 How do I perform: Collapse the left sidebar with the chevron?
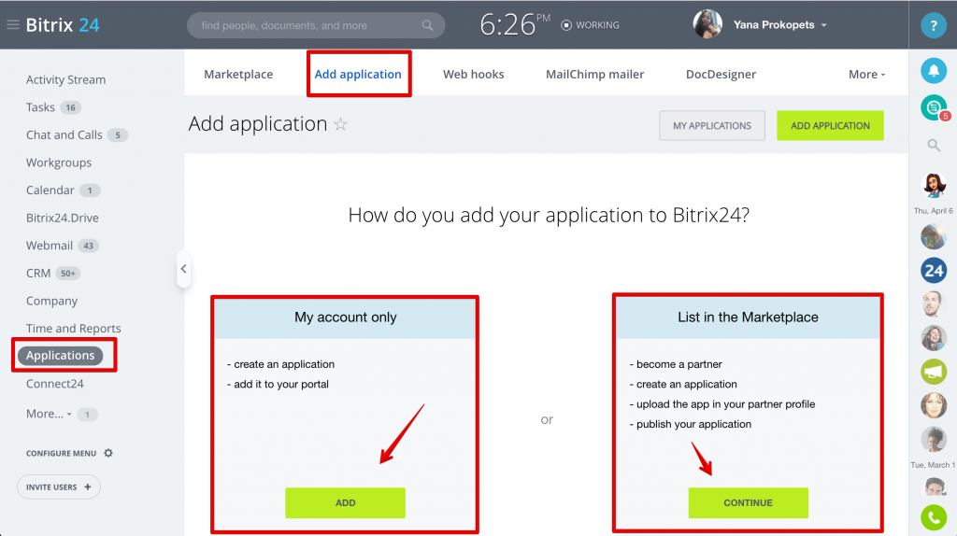tap(183, 268)
